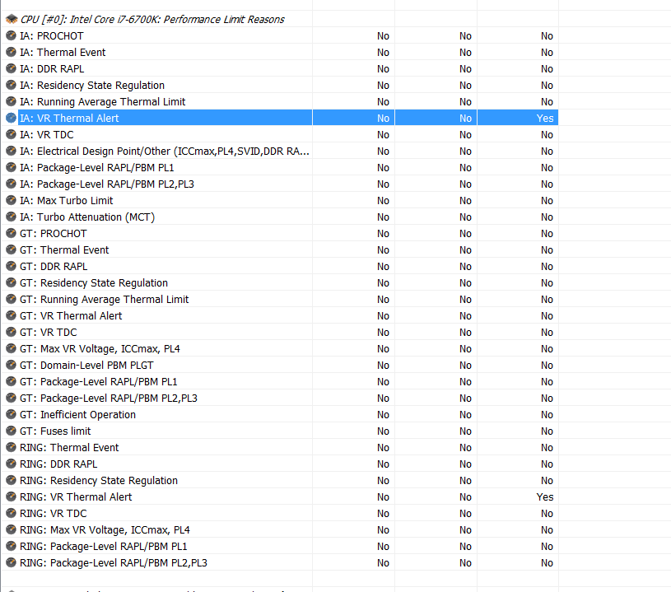Select the RING: VR Thermal Alert label
The image size is (671, 592).
click(x=76, y=497)
